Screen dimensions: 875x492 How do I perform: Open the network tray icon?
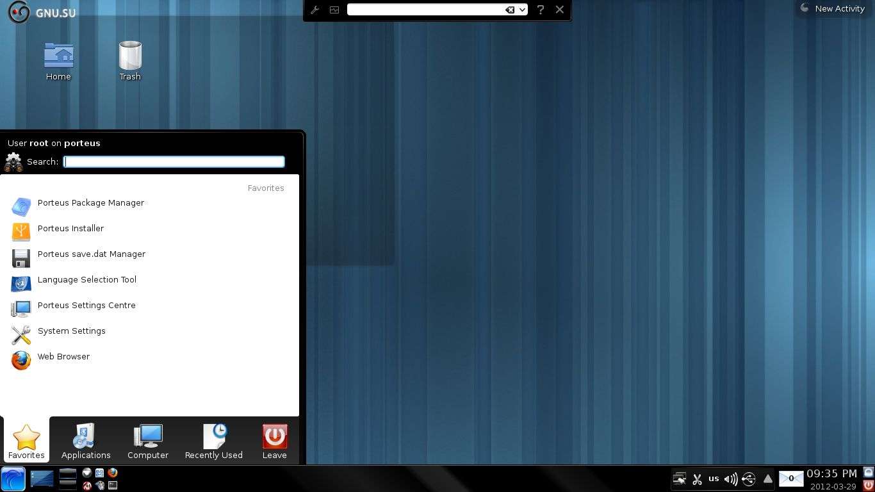click(680, 479)
